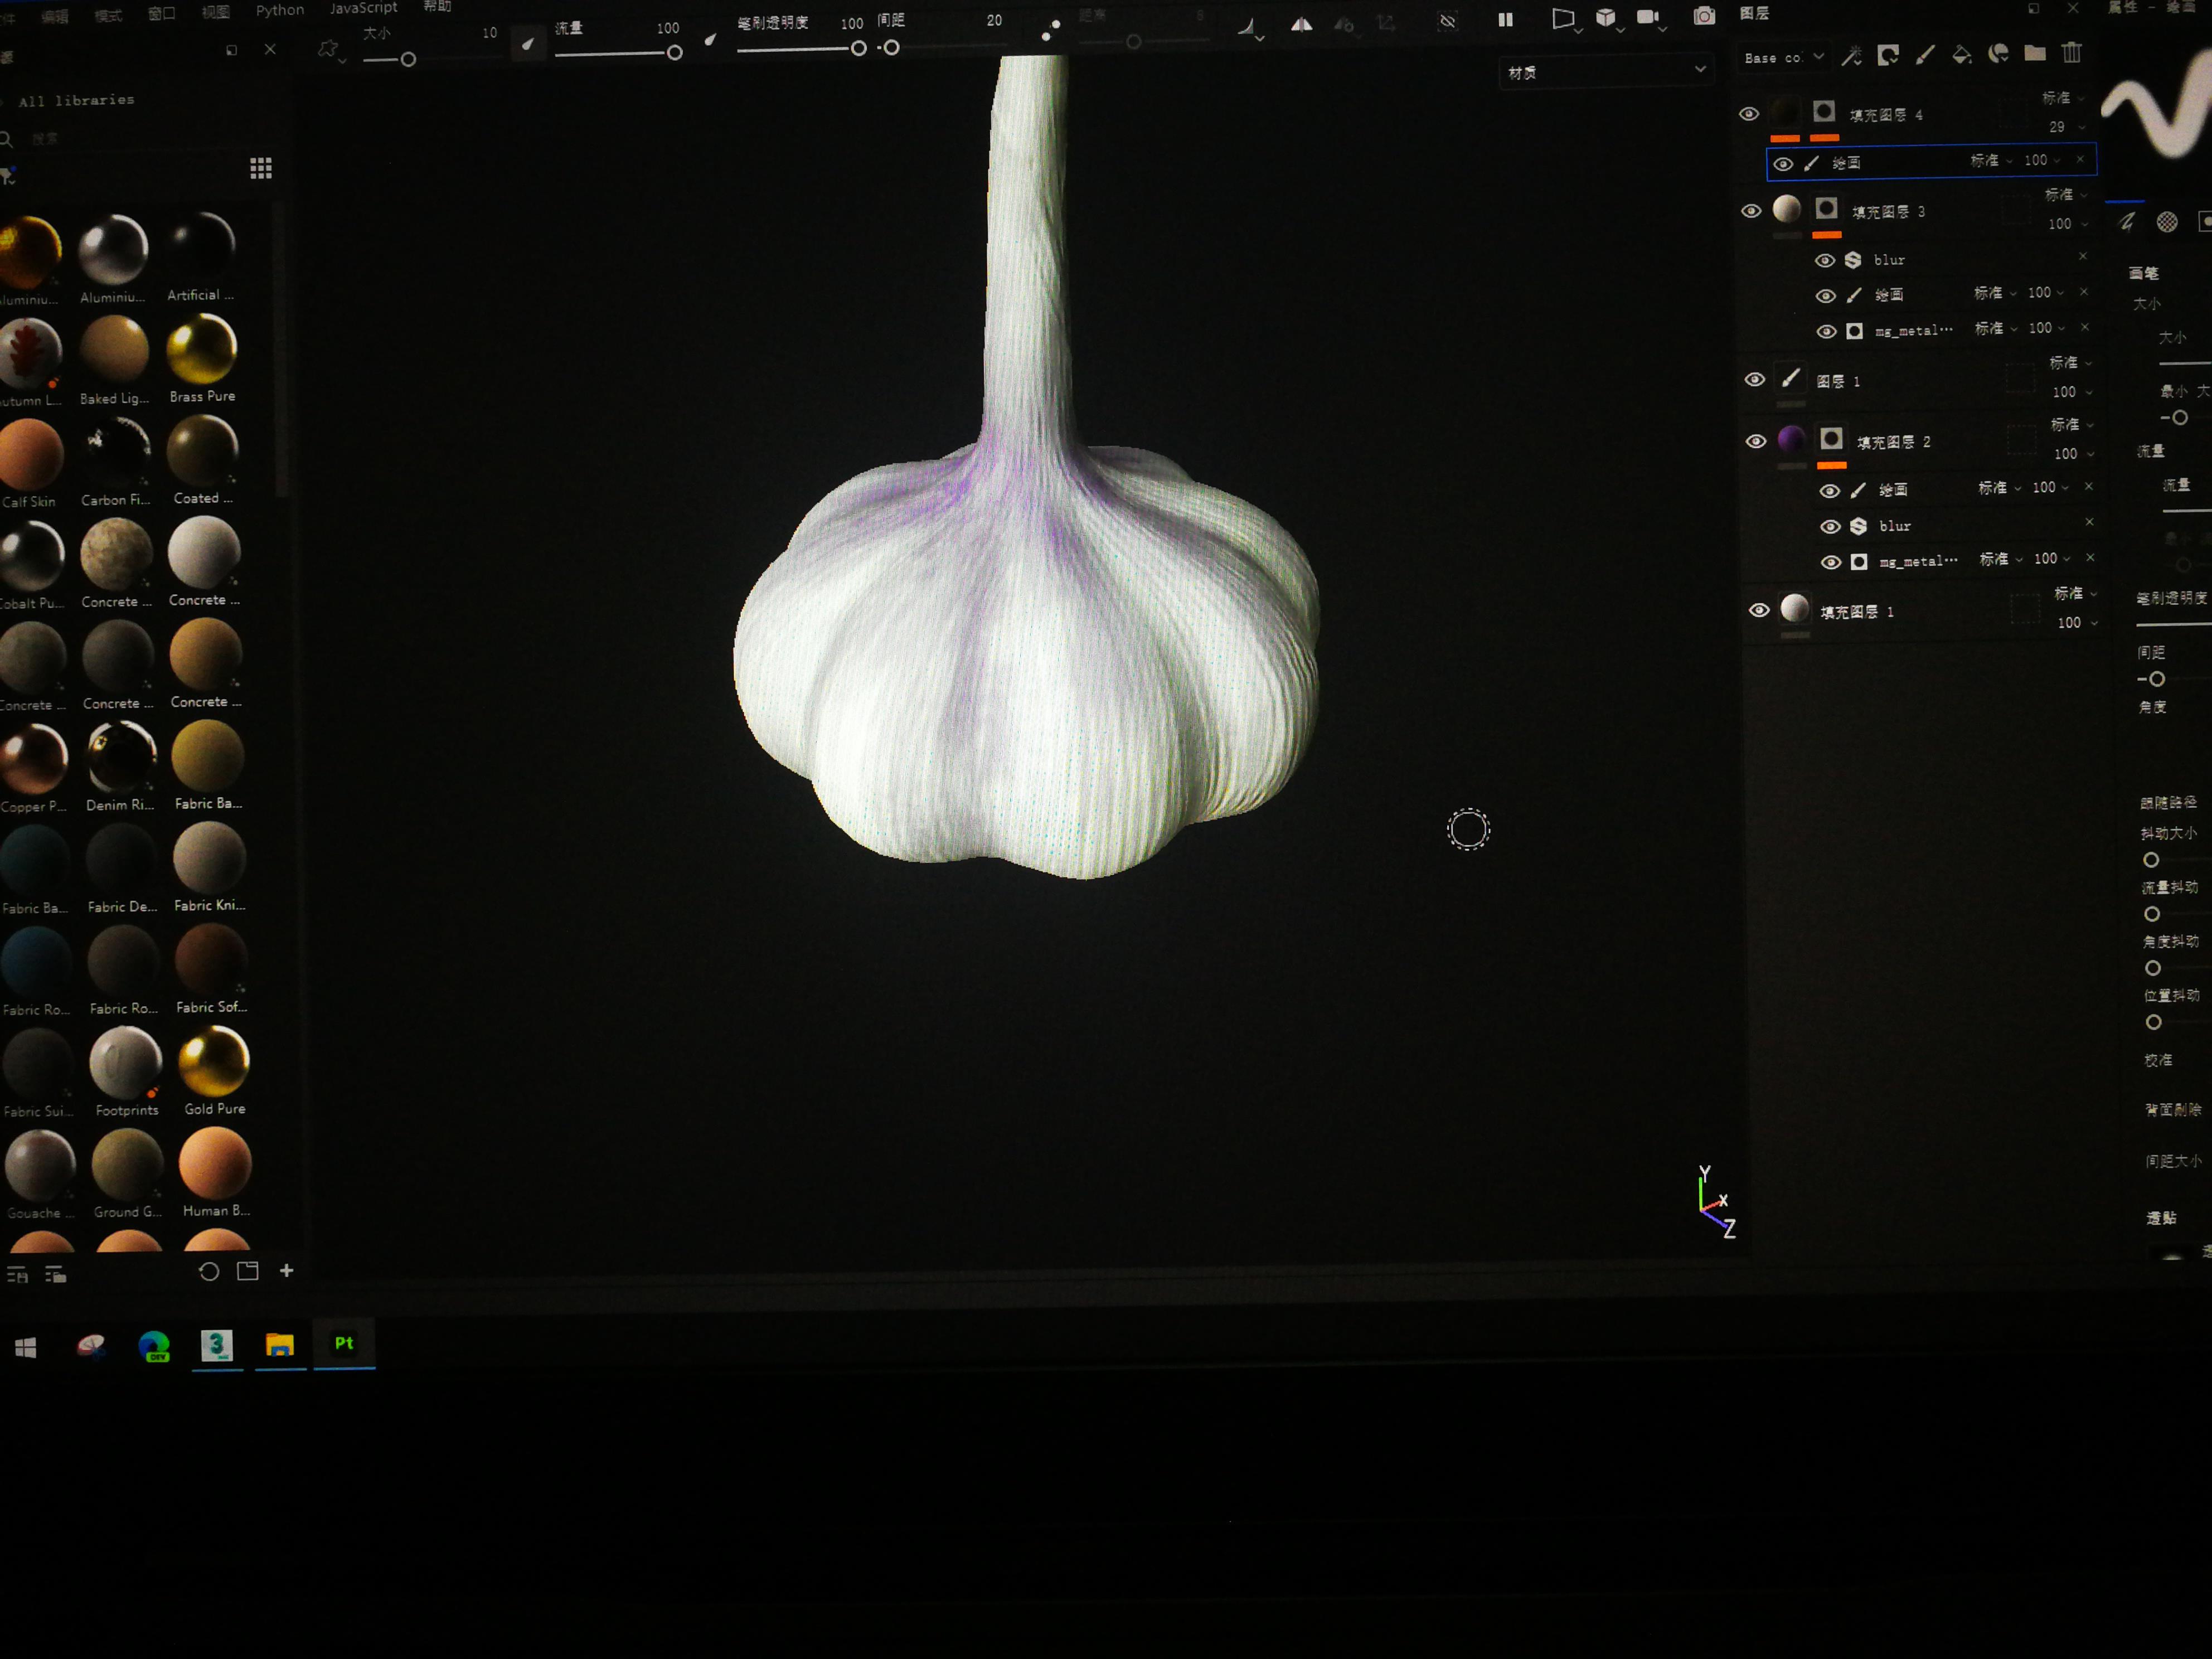
Task: Open the 材质 viewport mode dropdown
Action: [1604, 71]
